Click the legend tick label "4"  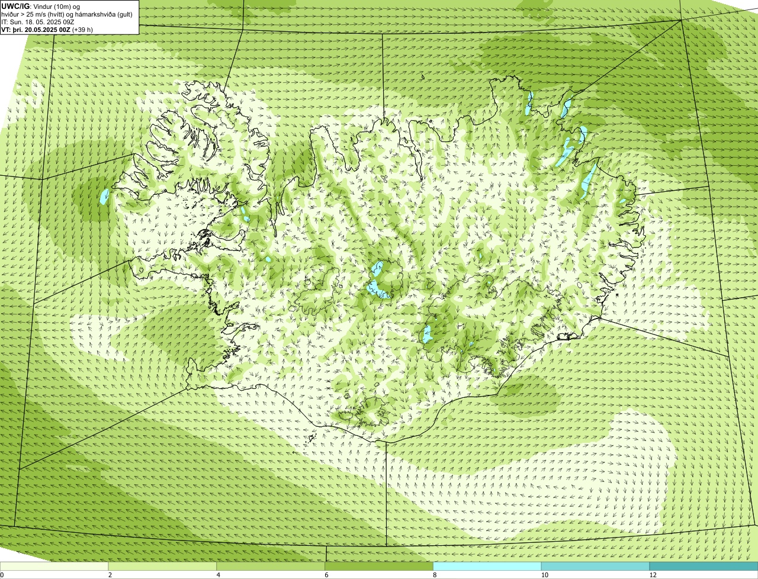click(218, 575)
